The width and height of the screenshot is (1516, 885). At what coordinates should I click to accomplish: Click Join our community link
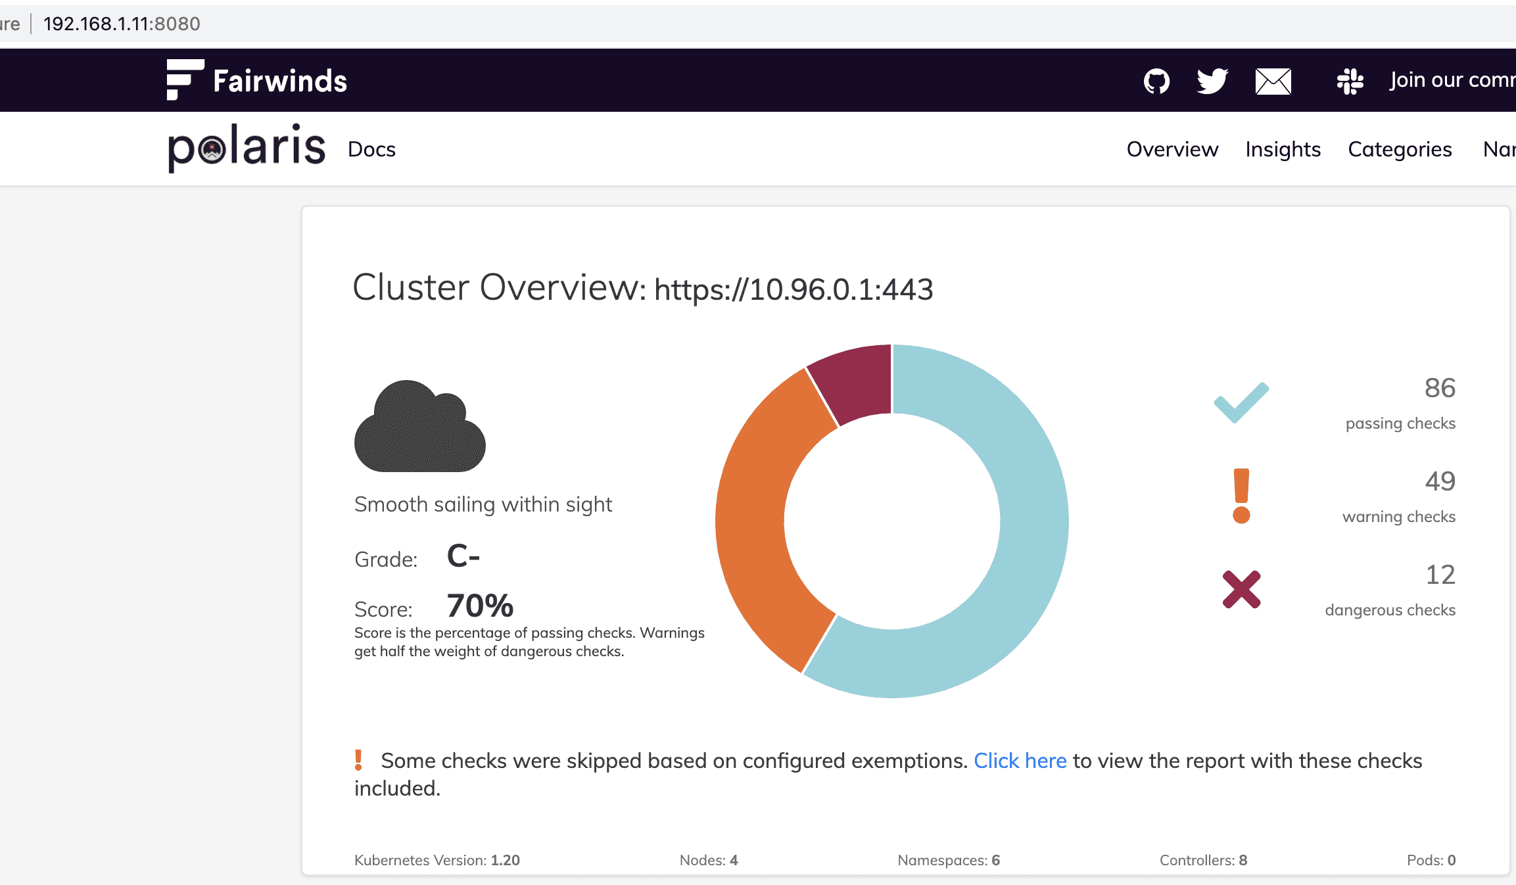pyautogui.click(x=1452, y=80)
